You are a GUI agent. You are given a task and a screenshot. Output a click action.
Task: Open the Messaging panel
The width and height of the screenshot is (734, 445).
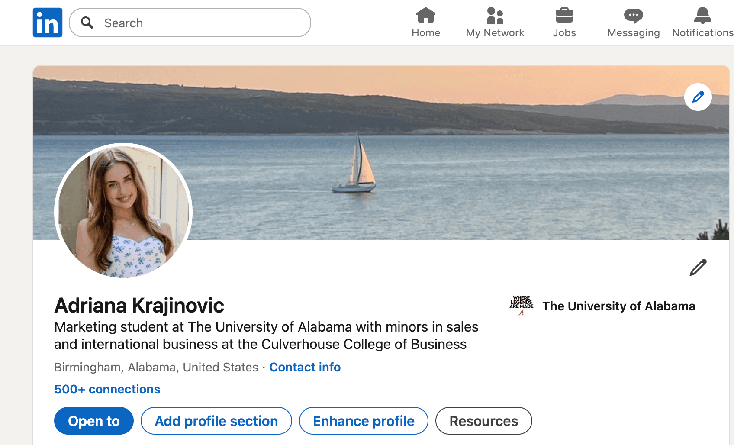click(x=633, y=22)
